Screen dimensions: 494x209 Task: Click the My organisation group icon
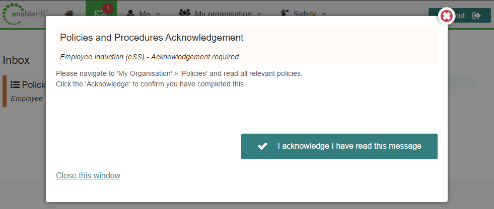(185, 13)
